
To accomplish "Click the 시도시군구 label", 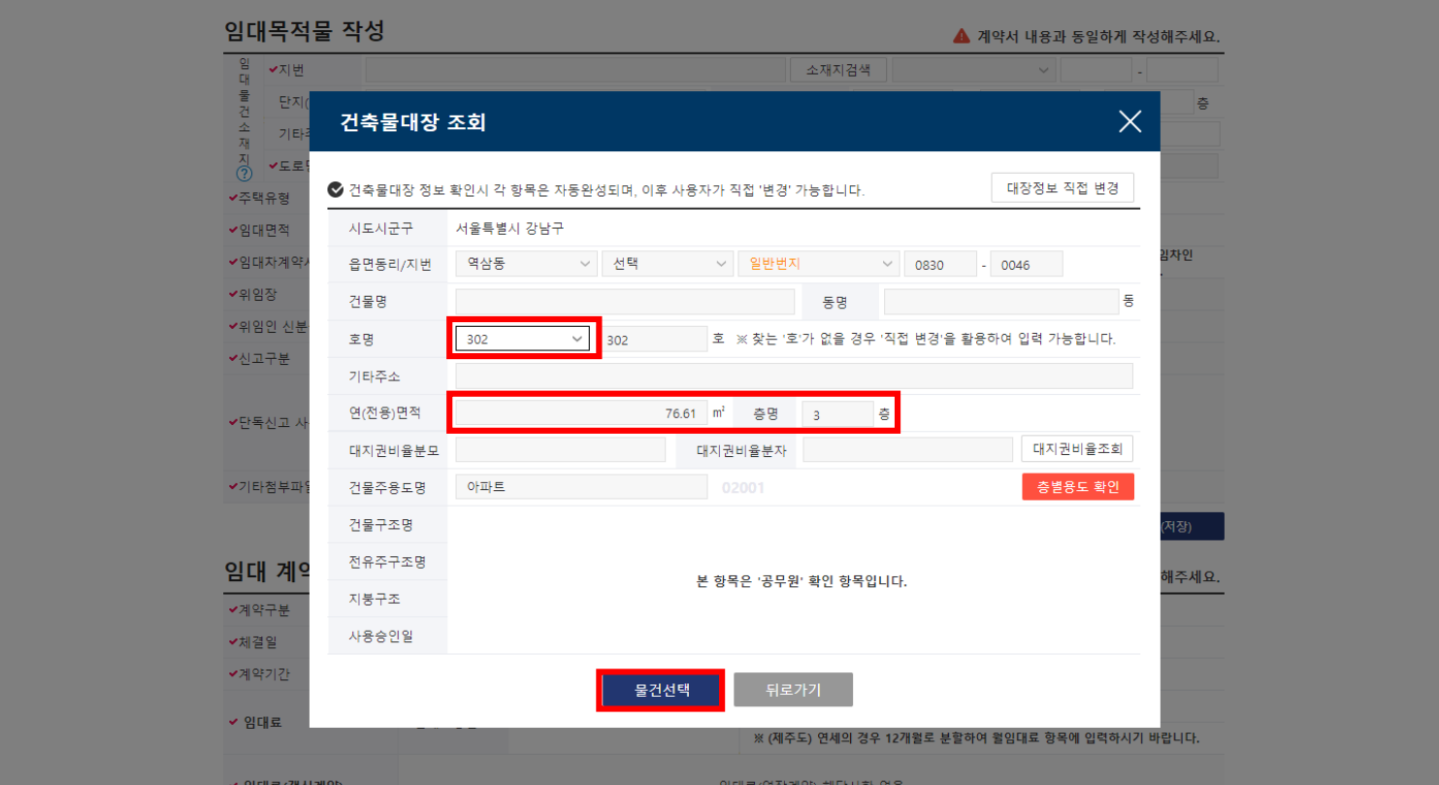I will (381, 229).
